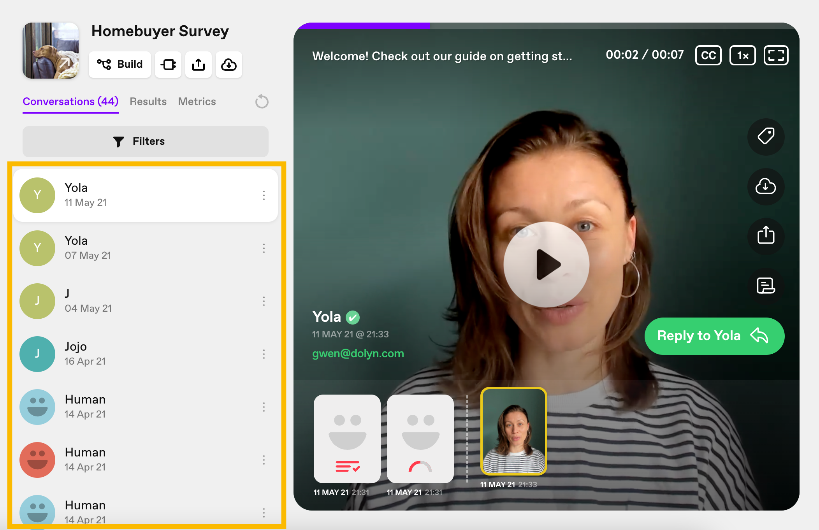The height and width of the screenshot is (530, 819).
Task: Download the video using cloud icon on player
Action: (766, 186)
